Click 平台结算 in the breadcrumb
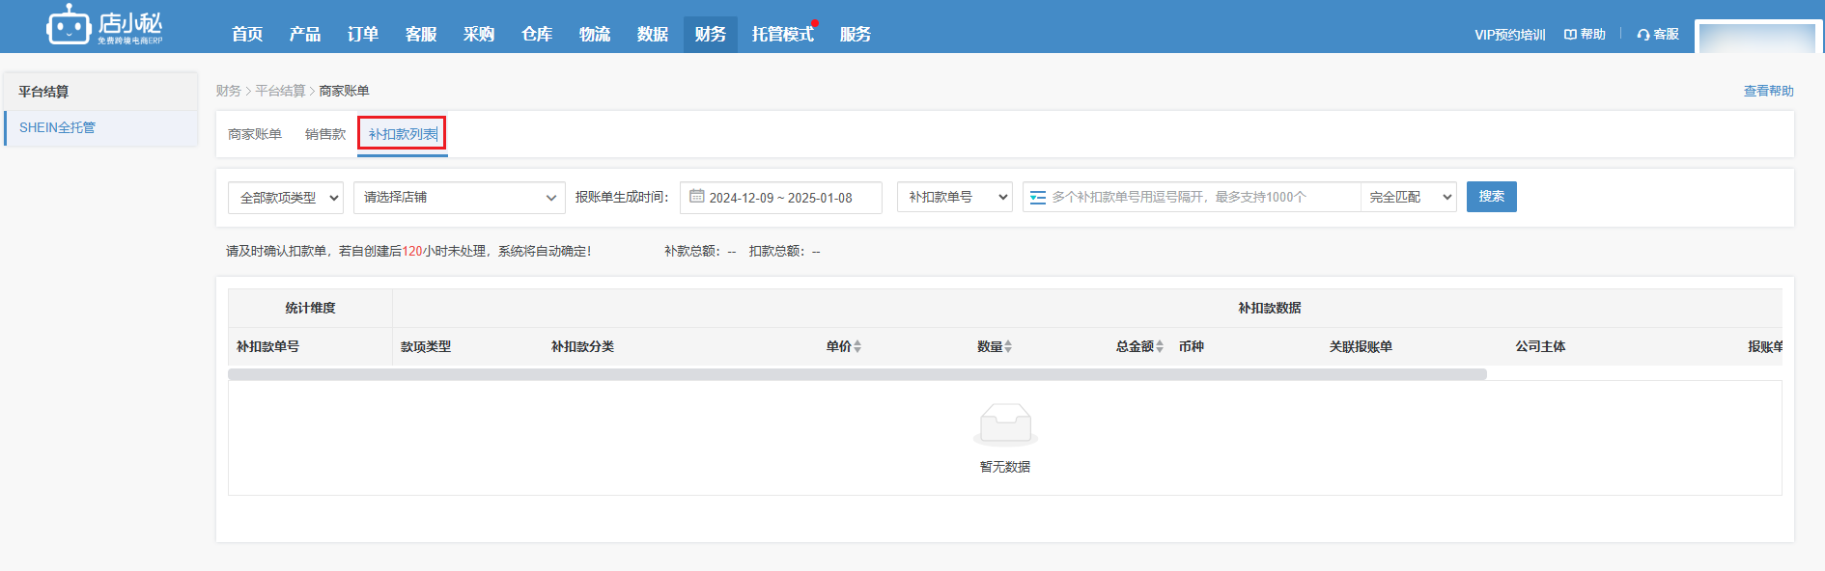The height and width of the screenshot is (571, 1825). [280, 91]
